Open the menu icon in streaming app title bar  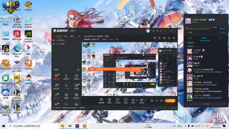[x=165, y=31]
